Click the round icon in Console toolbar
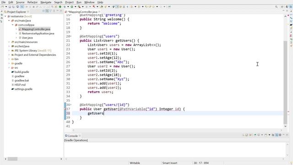 coord(280,135)
